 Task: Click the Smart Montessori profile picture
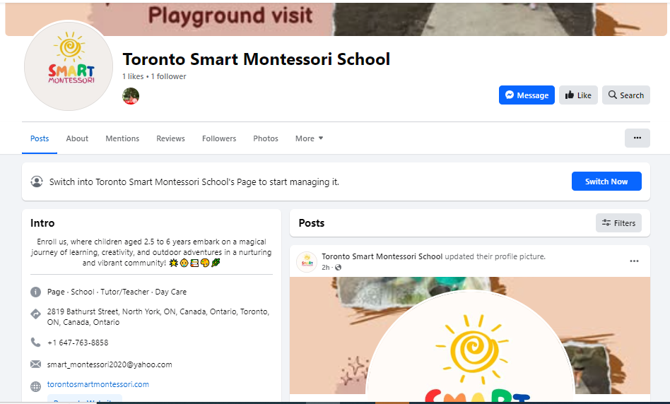69,66
